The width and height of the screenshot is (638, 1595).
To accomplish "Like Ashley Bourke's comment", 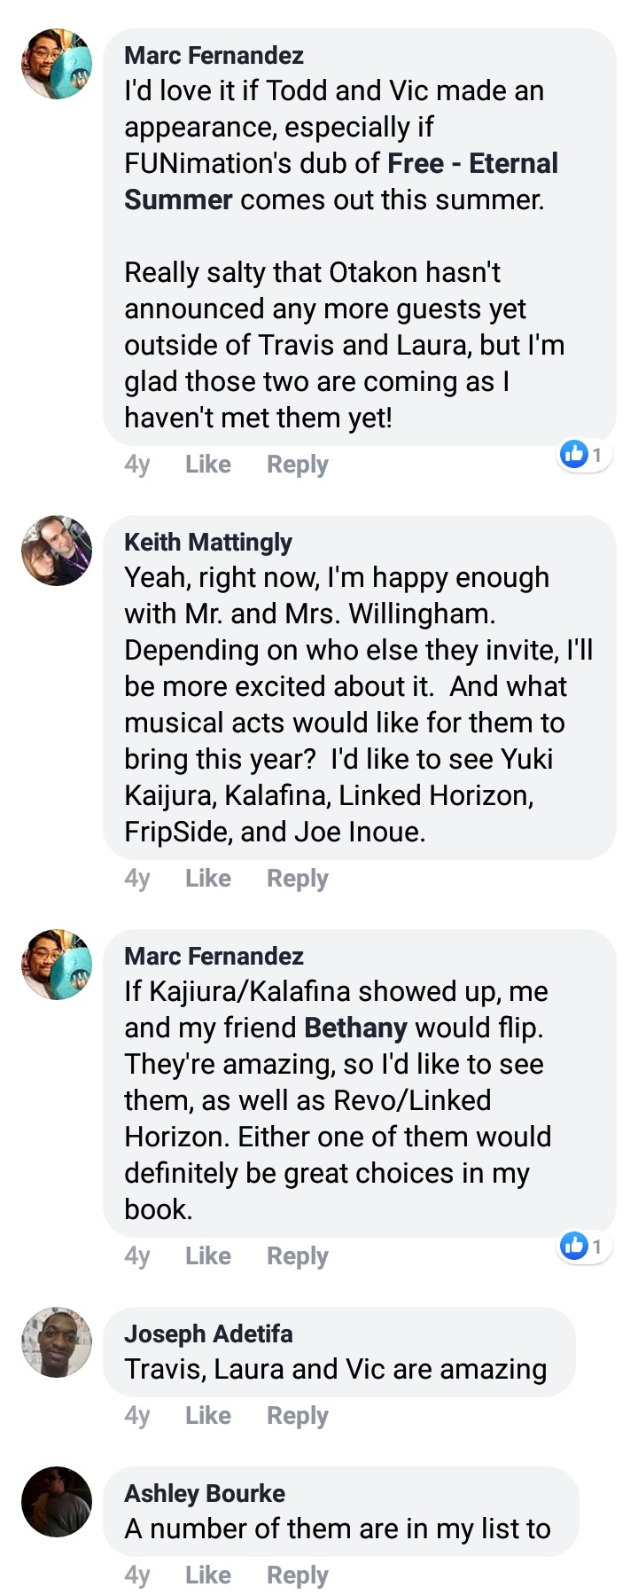I will pos(208,1575).
